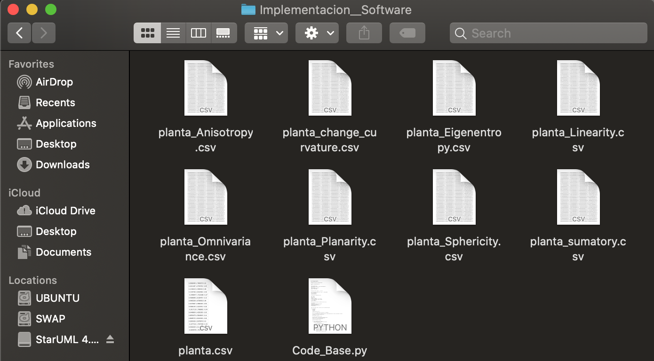Image resolution: width=654 pixels, height=361 pixels.
Task: Select the Code_Base.py Python file icon
Action: click(330, 306)
